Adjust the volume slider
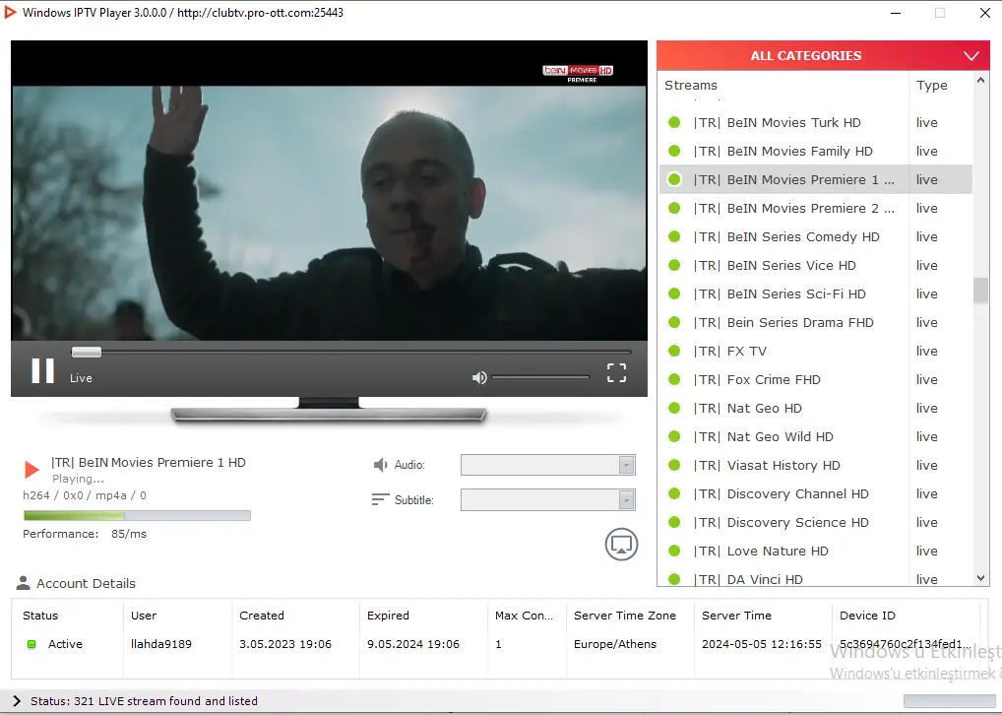Viewport: 1002px width, 715px height. point(540,377)
